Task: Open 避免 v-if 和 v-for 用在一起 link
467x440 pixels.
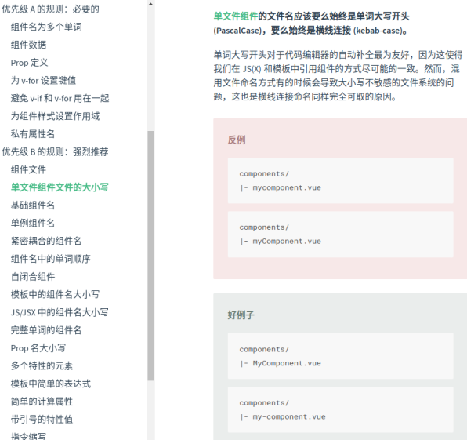Action: pyautogui.click(x=60, y=98)
